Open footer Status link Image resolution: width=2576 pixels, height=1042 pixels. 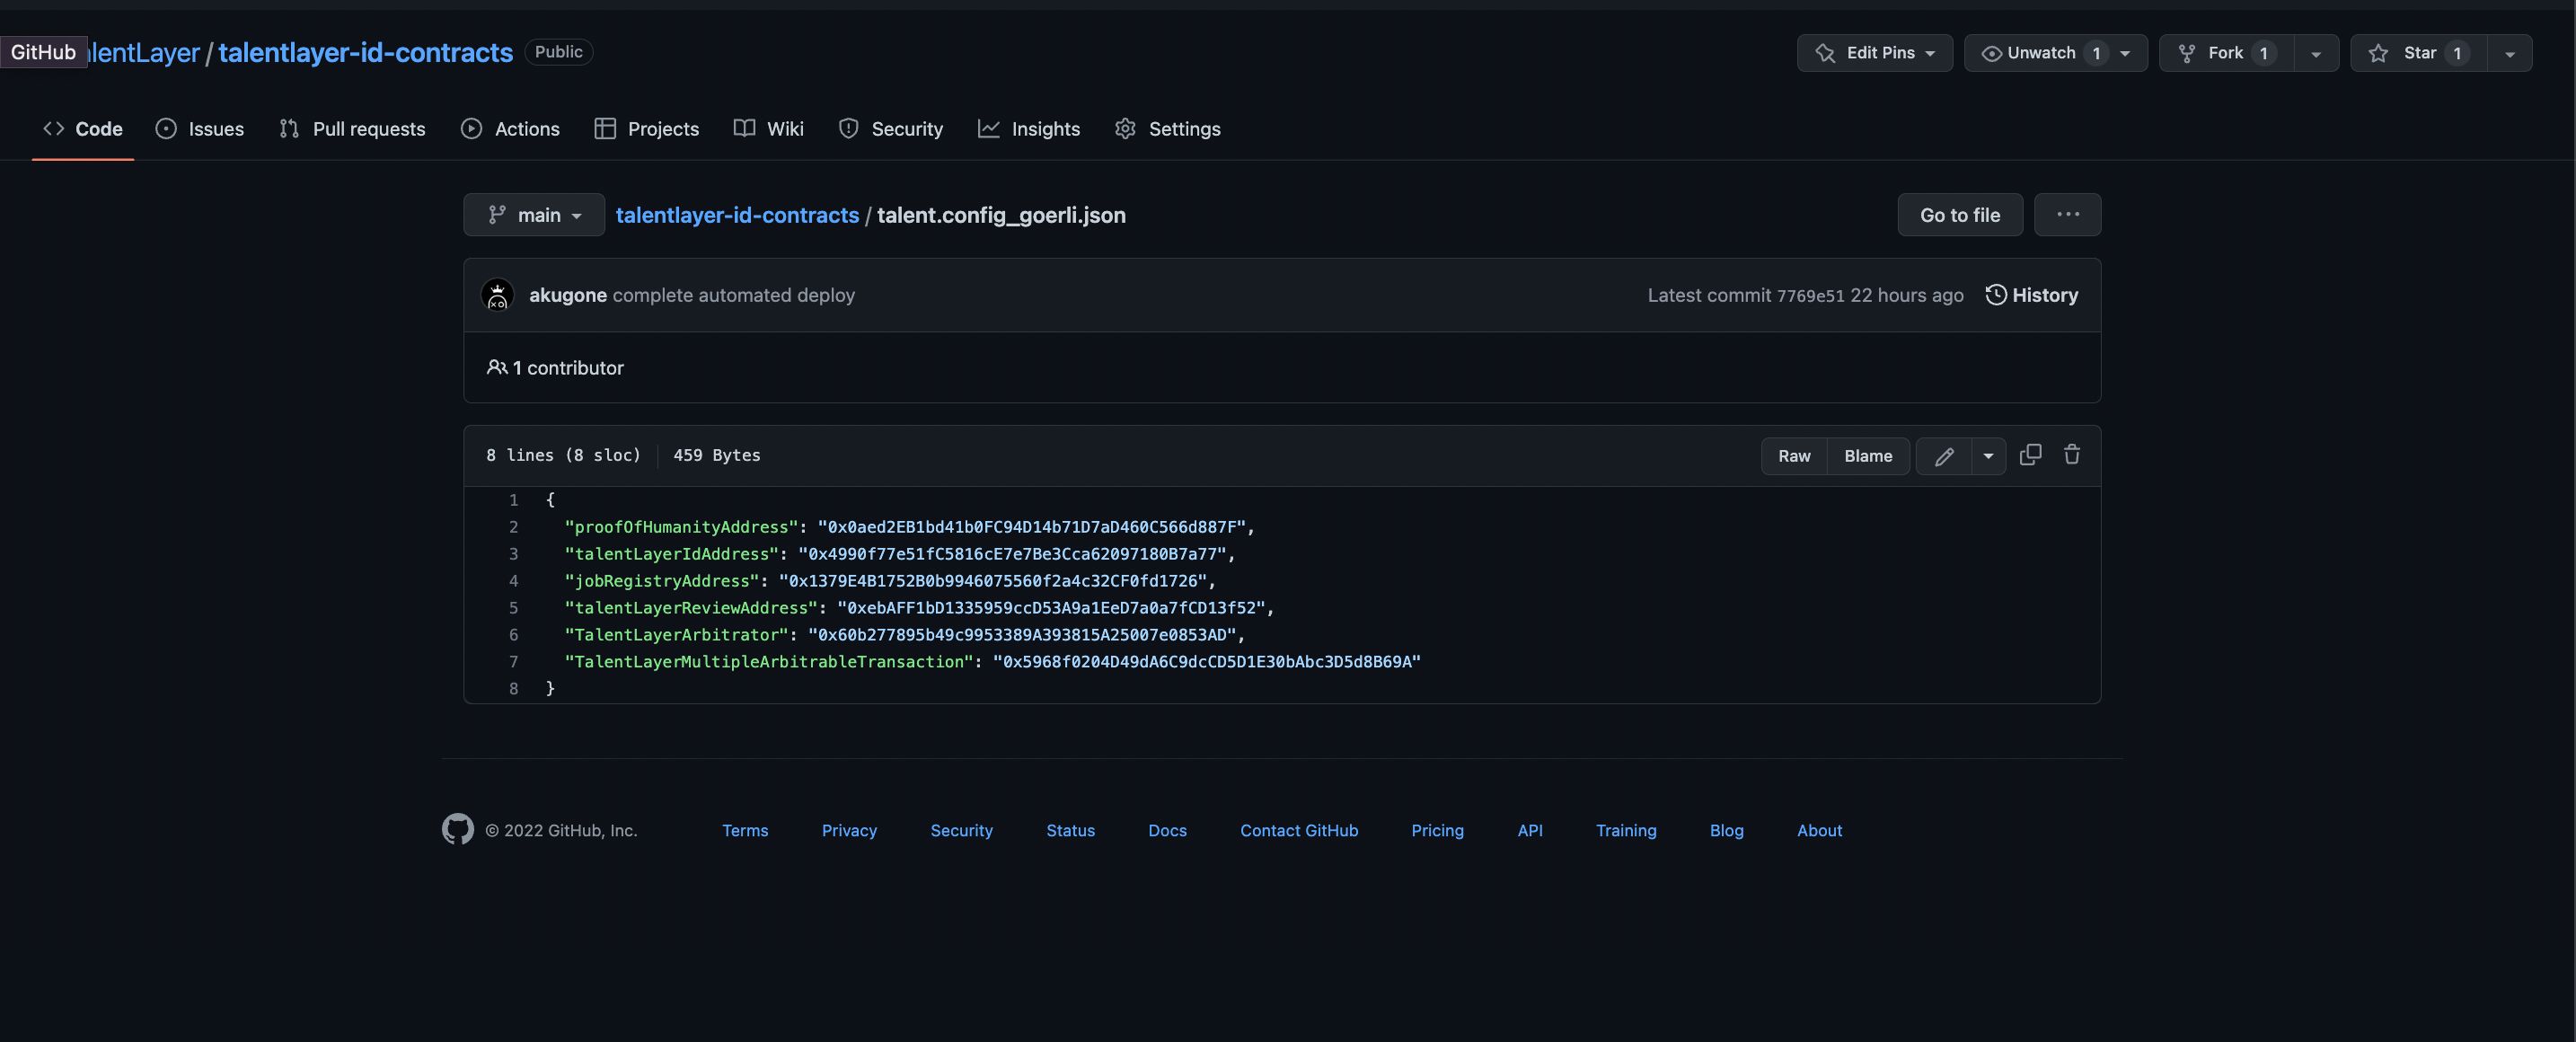(x=1070, y=830)
